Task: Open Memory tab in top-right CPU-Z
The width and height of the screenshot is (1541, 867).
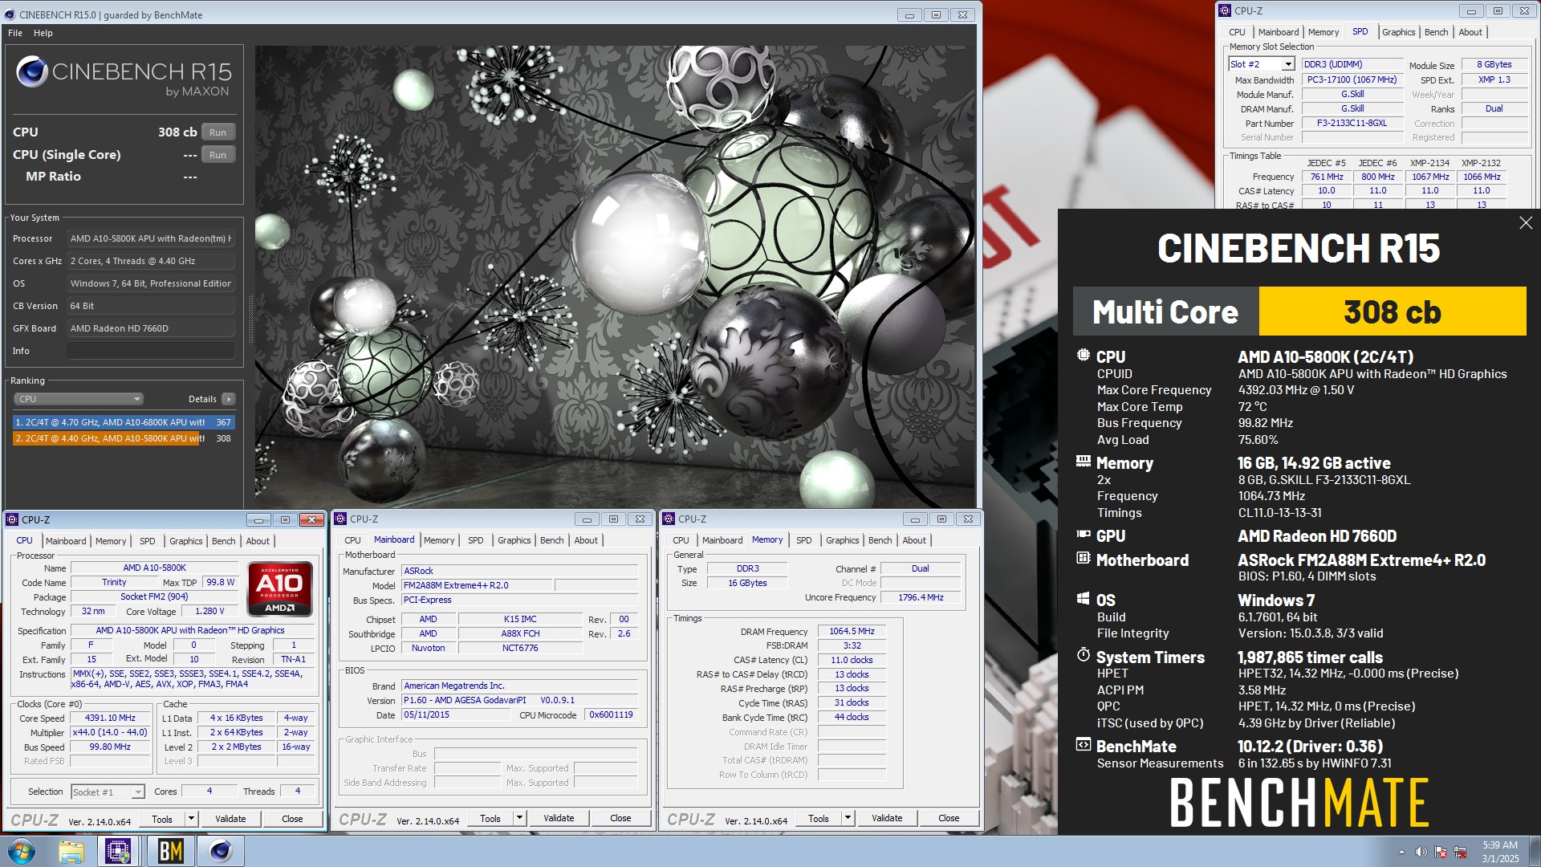Action: point(1323,32)
